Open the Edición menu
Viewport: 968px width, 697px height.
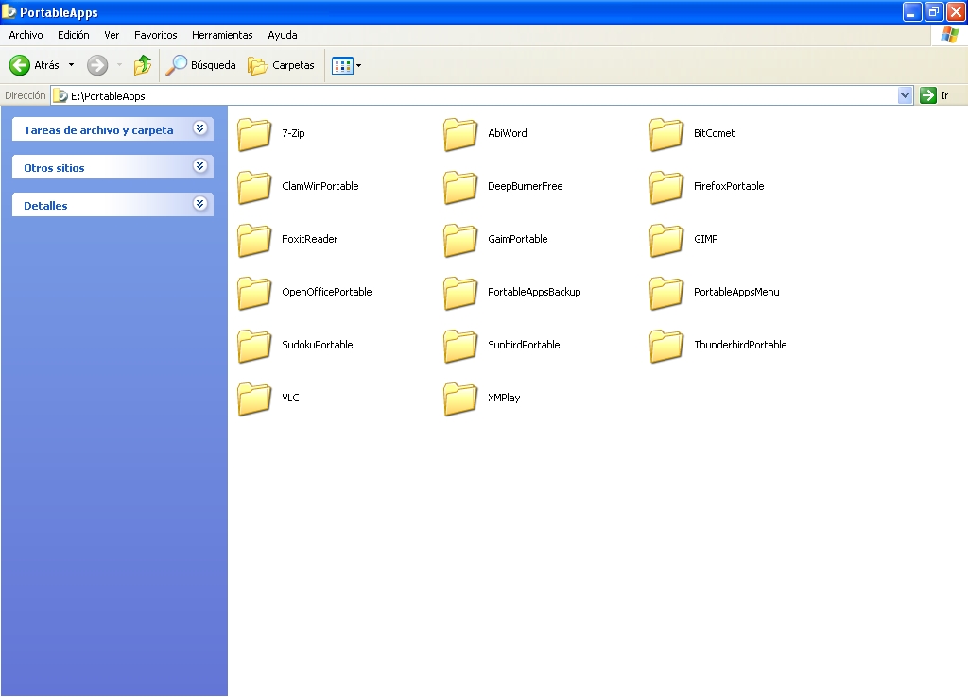pyautogui.click(x=74, y=35)
